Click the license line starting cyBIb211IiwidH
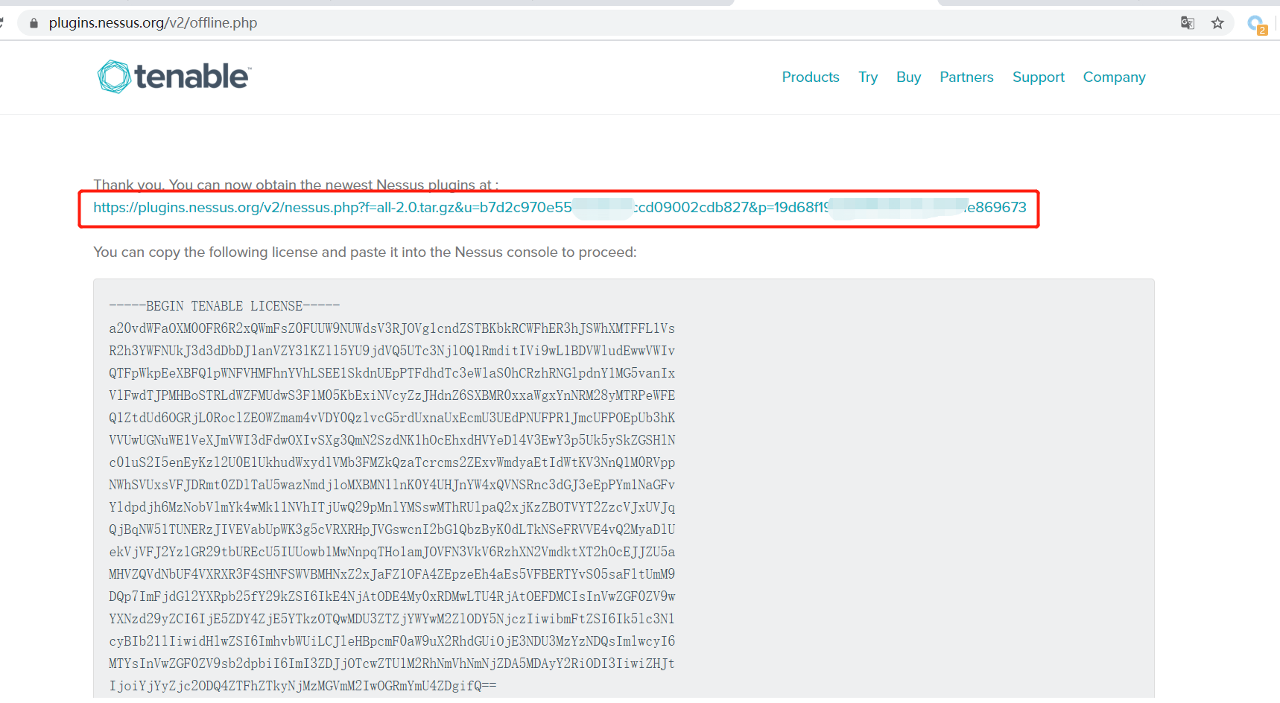This screenshot has height=703, width=1280. click(392, 641)
